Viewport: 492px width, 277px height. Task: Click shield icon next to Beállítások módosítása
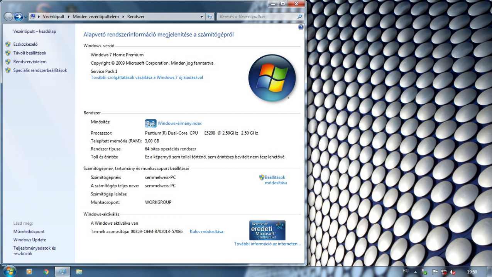[x=262, y=177]
